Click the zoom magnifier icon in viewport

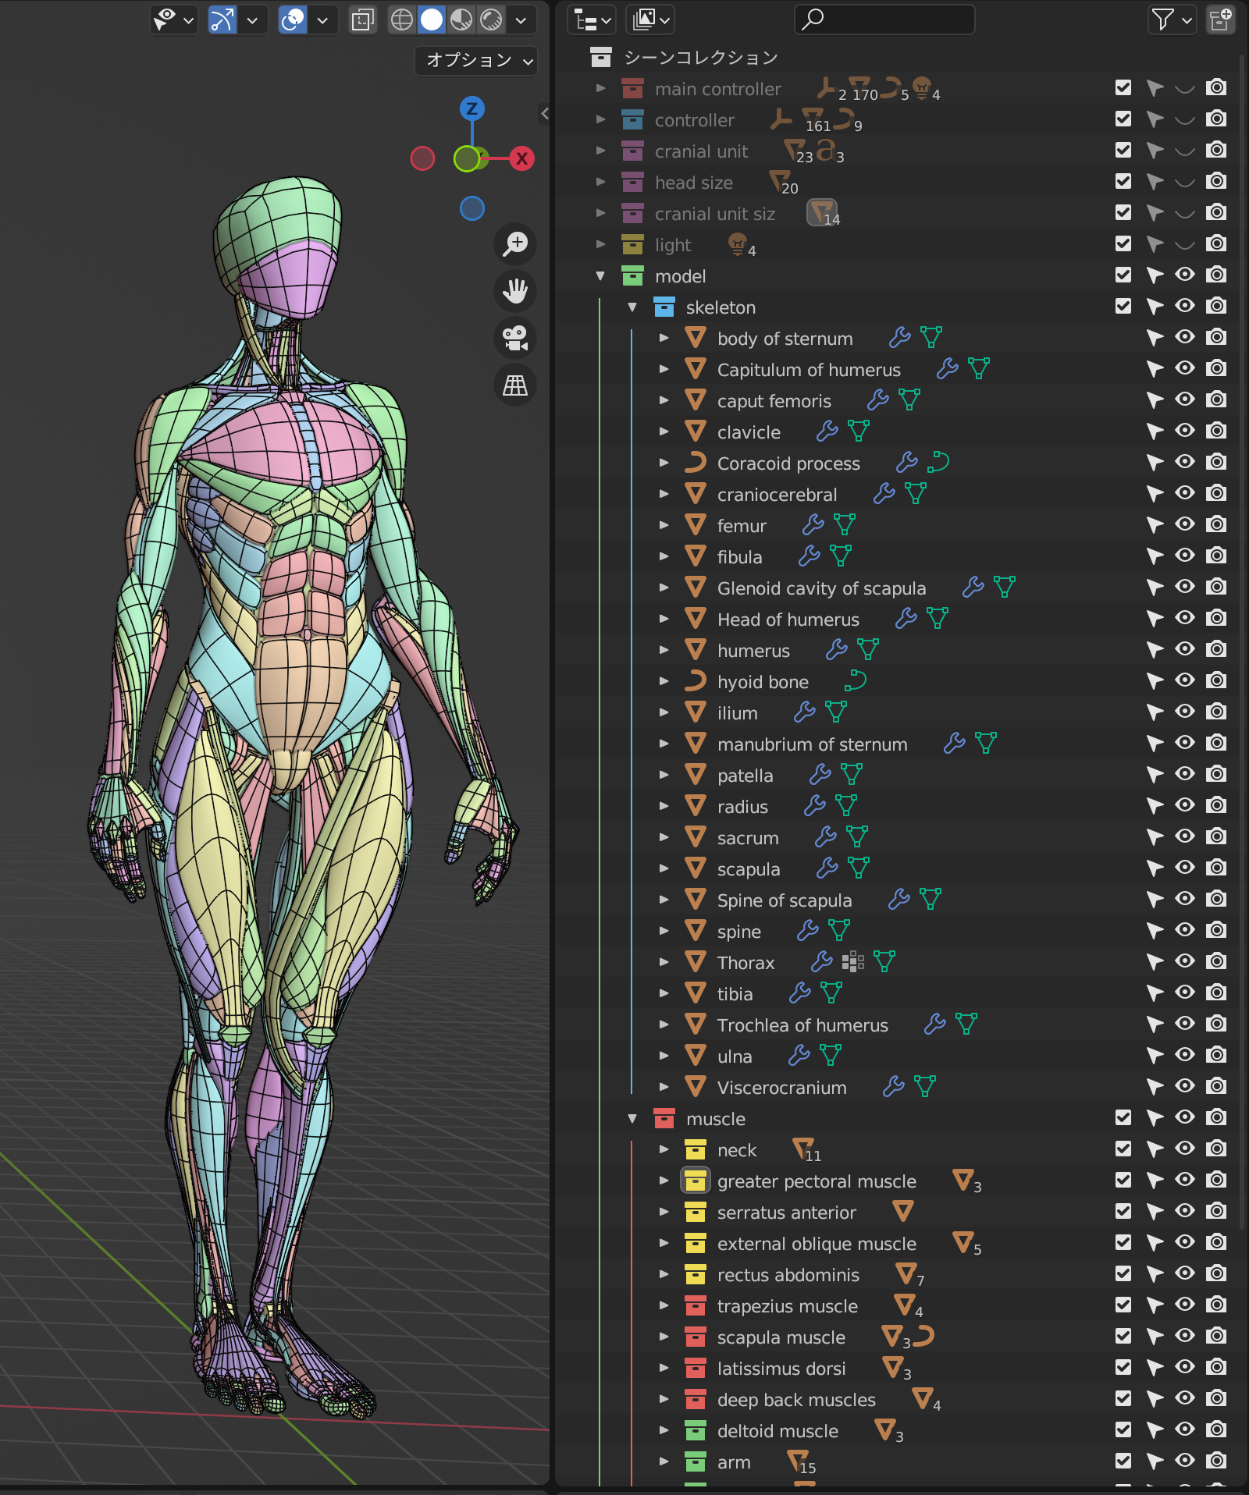point(515,244)
